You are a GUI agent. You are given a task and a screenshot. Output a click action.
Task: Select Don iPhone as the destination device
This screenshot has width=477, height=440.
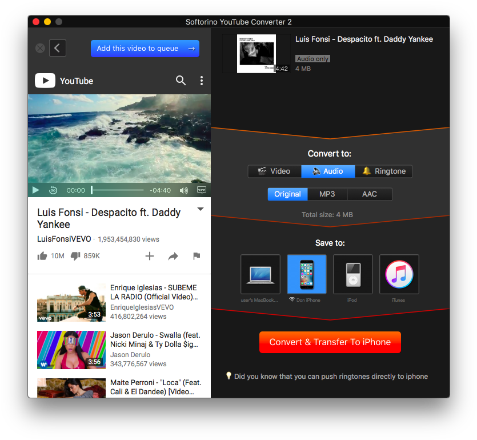(x=307, y=274)
